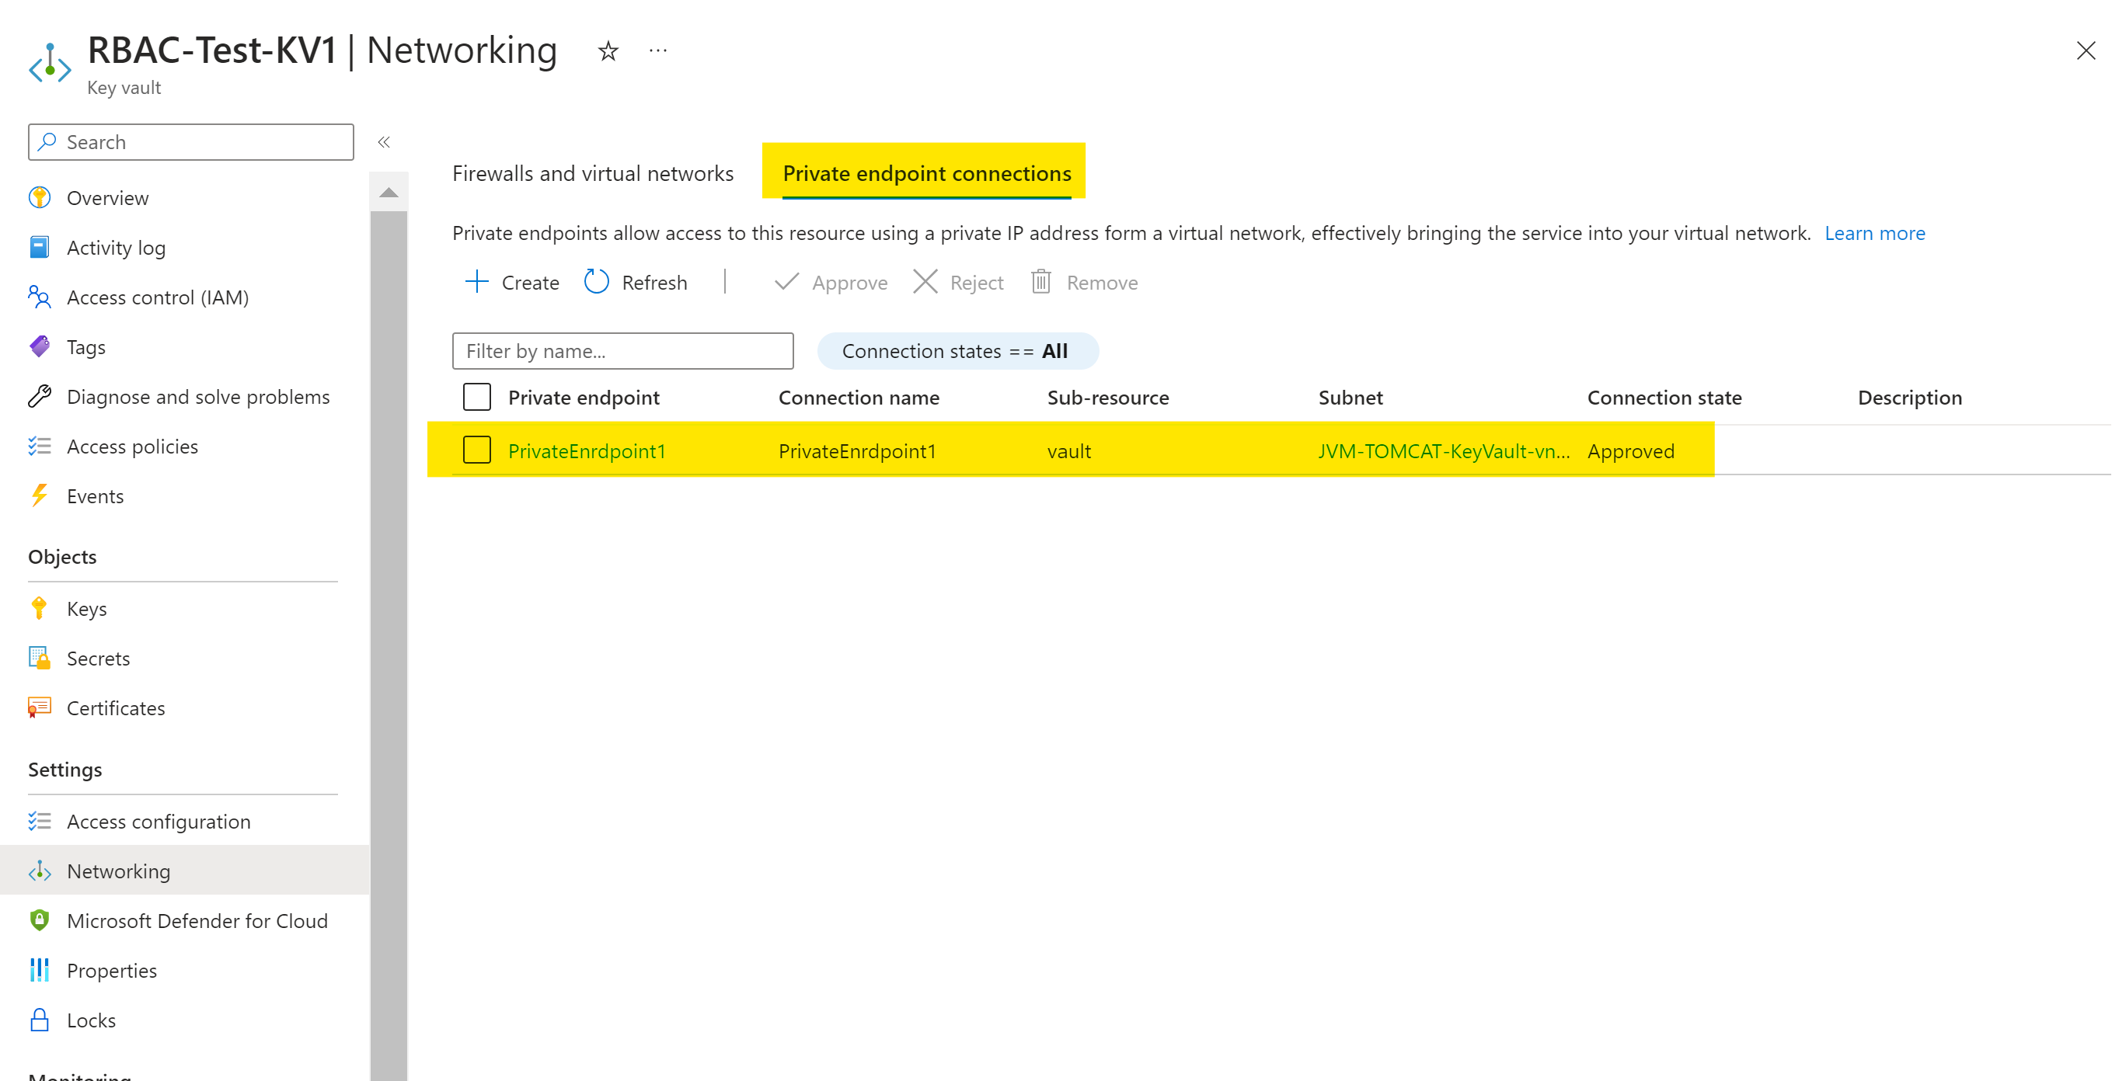2119x1081 pixels.
Task: Sort by the Subnet column header
Action: (1351, 398)
